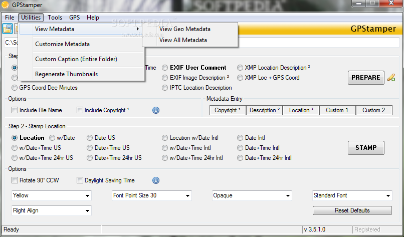Click the v 3.5.1.0 version text

tap(315, 229)
